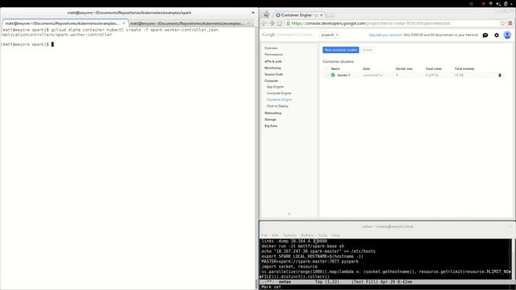This screenshot has width=516, height=290.
Task: Reload the browser page
Action: coord(280,23)
